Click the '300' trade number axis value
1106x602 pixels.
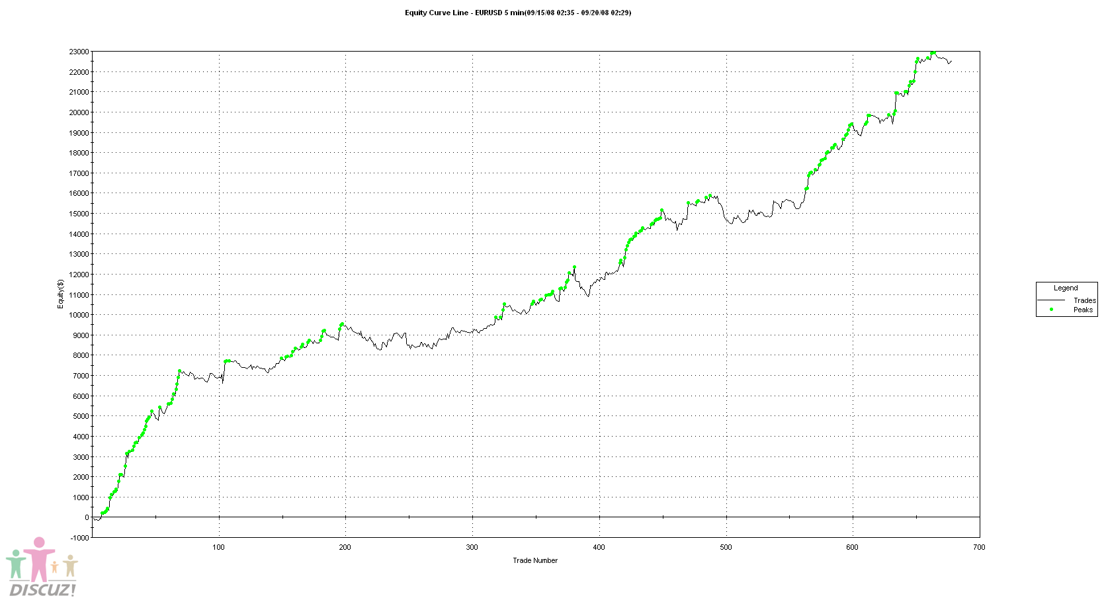click(472, 547)
